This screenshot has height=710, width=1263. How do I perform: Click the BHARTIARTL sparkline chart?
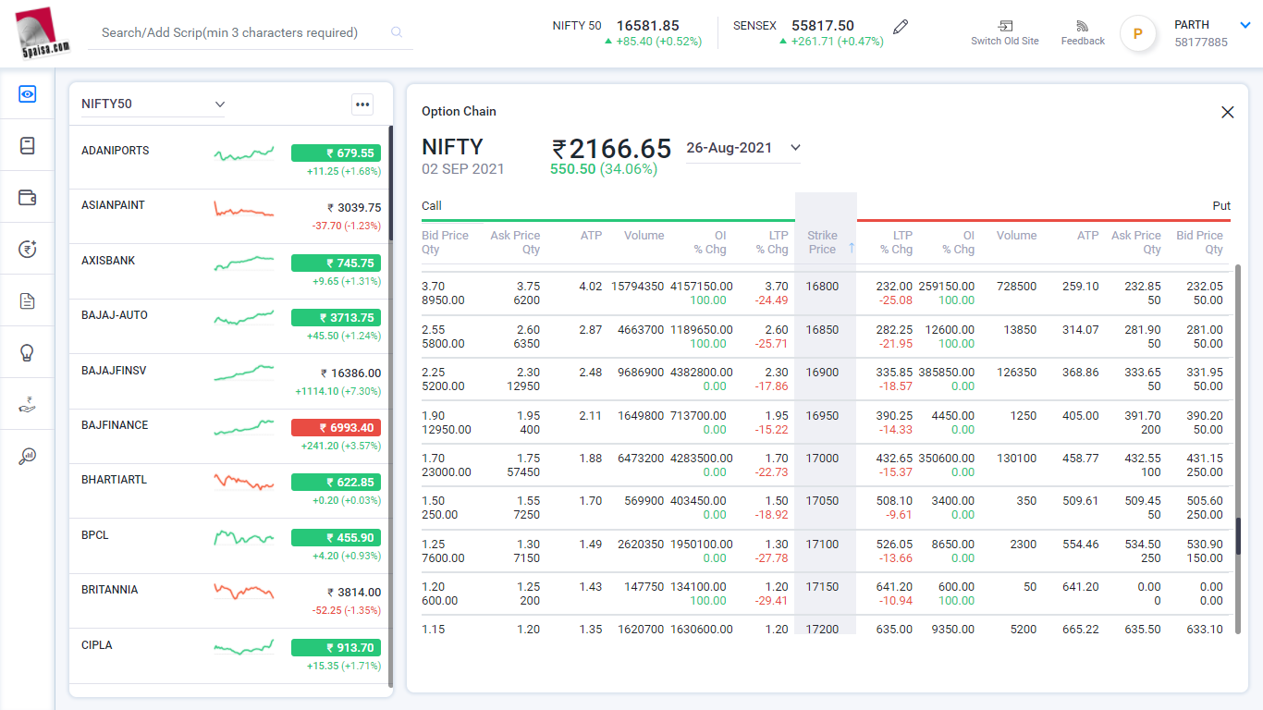[244, 482]
